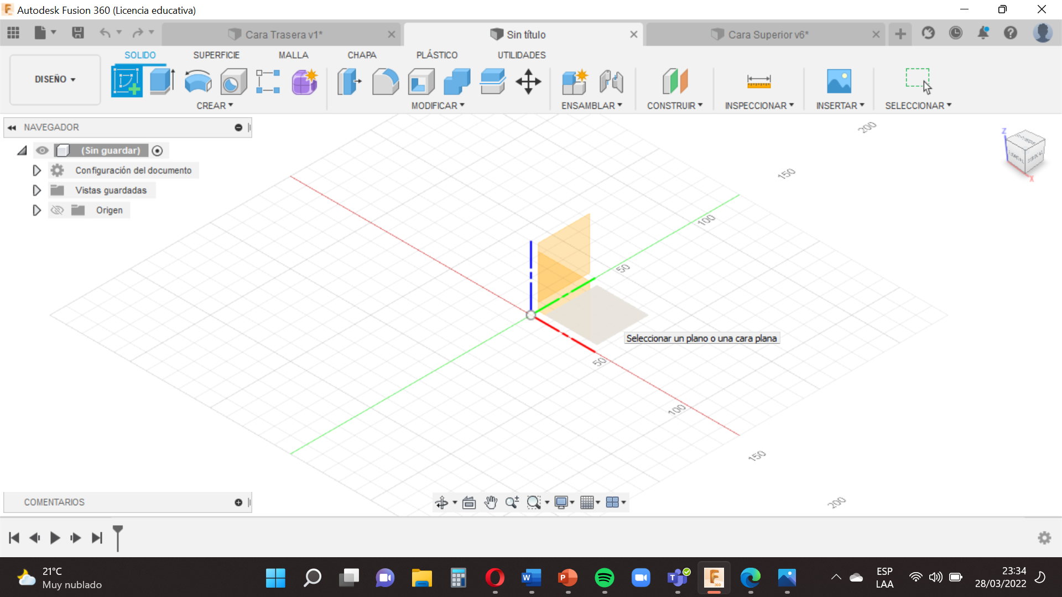Viewport: 1062px width, 597px height.
Task: Select the Rectangular Pattern tool
Action: click(x=268, y=81)
